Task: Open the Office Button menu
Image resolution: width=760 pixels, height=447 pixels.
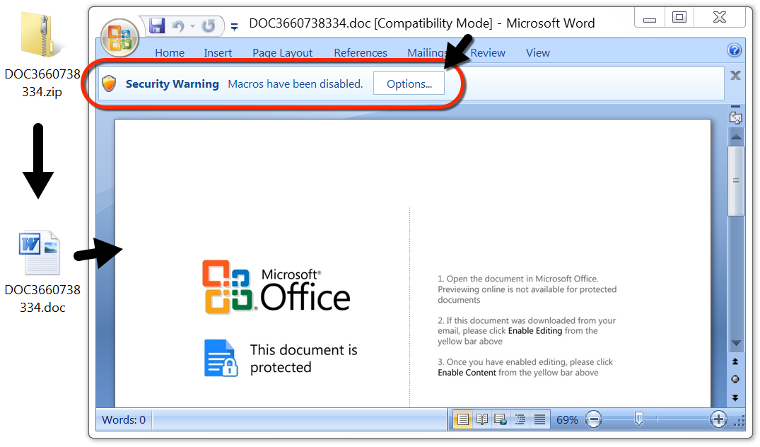Action: 119,37
